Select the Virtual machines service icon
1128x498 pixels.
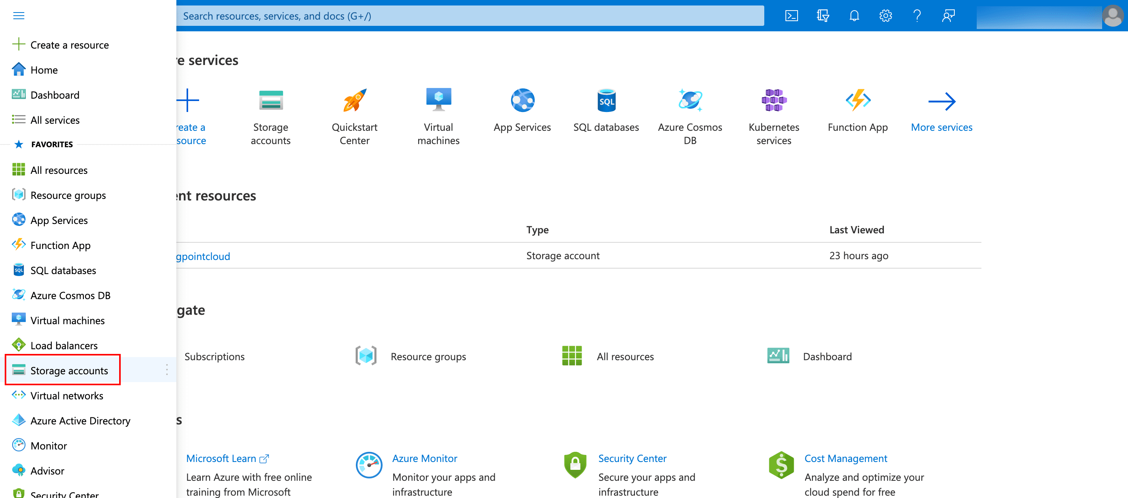click(x=438, y=100)
